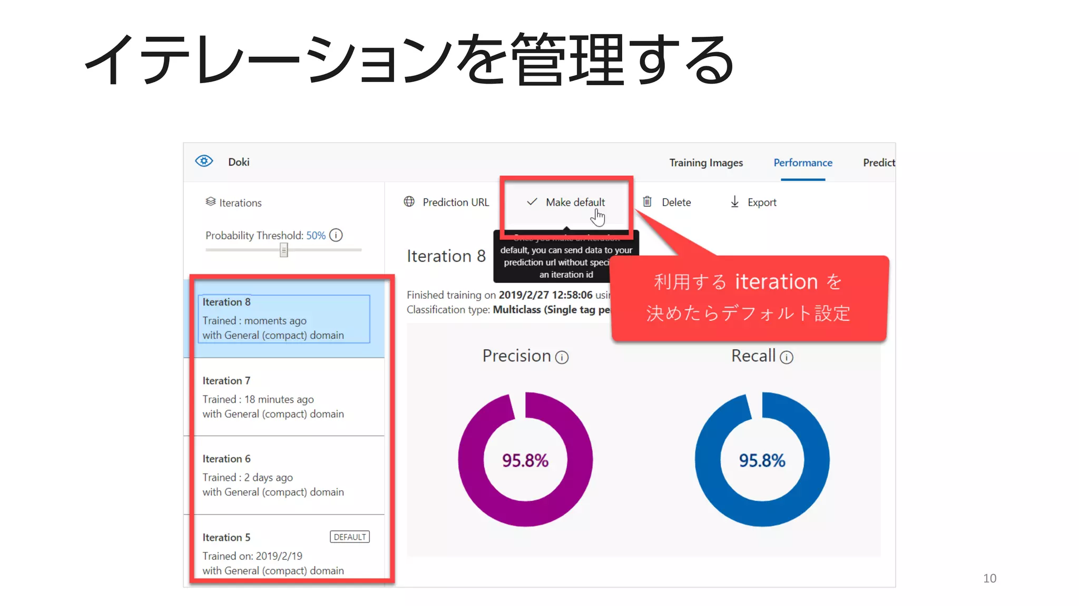Viewport: 1079px width, 606px height.
Task: Click the Custom Vision eye logo icon
Action: point(204,161)
